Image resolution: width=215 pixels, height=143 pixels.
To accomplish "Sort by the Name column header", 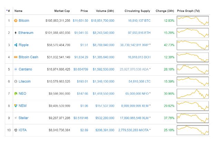I will pos(18,11).
